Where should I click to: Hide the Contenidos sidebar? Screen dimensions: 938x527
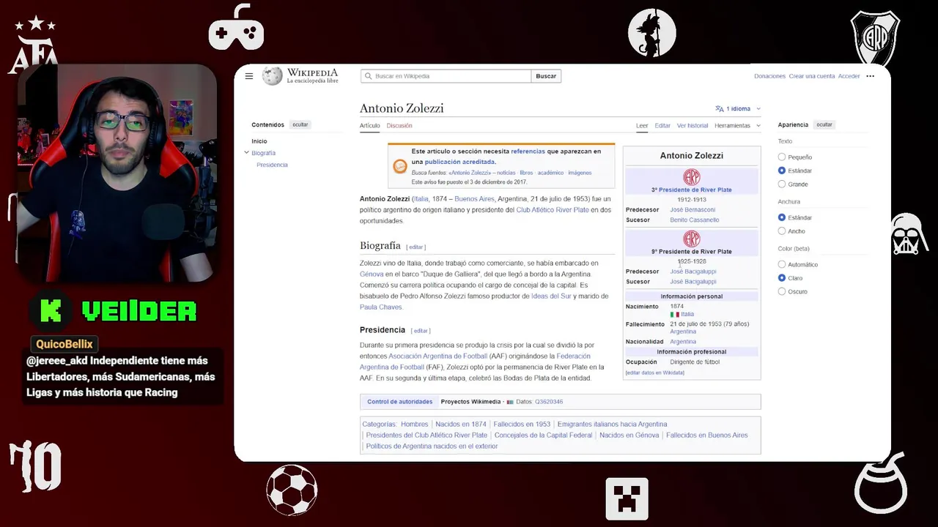[300, 125]
